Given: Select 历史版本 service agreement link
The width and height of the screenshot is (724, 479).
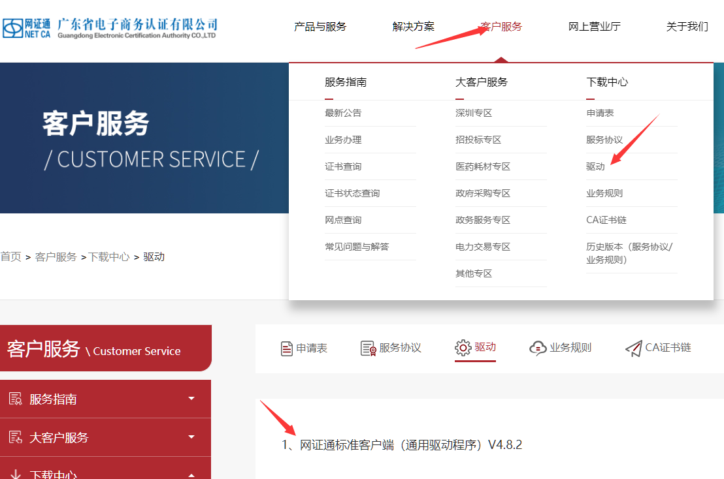Looking at the screenshot, I should click(629, 253).
